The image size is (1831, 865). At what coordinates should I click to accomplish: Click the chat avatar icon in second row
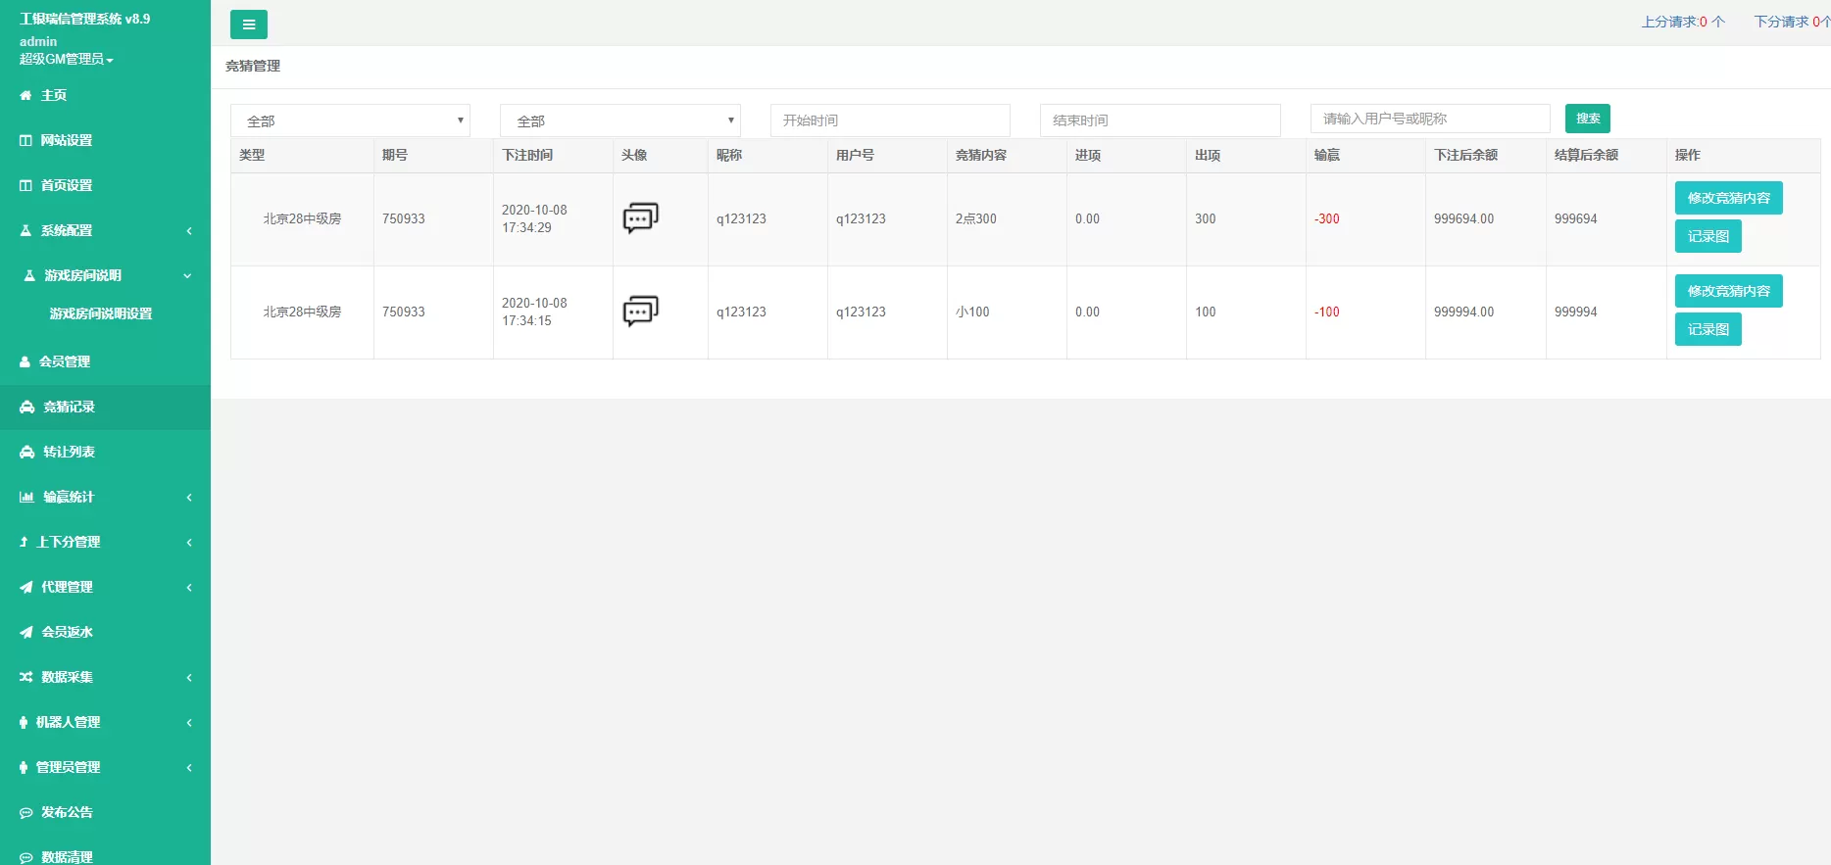click(x=640, y=312)
